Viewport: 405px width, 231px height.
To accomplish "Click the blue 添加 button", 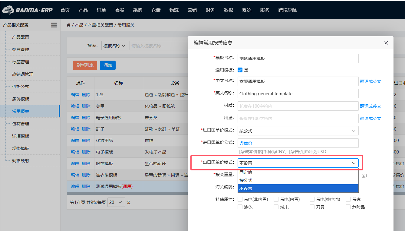I will [x=108, y=65].
